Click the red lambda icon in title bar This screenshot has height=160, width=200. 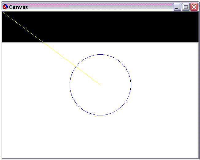5,7
